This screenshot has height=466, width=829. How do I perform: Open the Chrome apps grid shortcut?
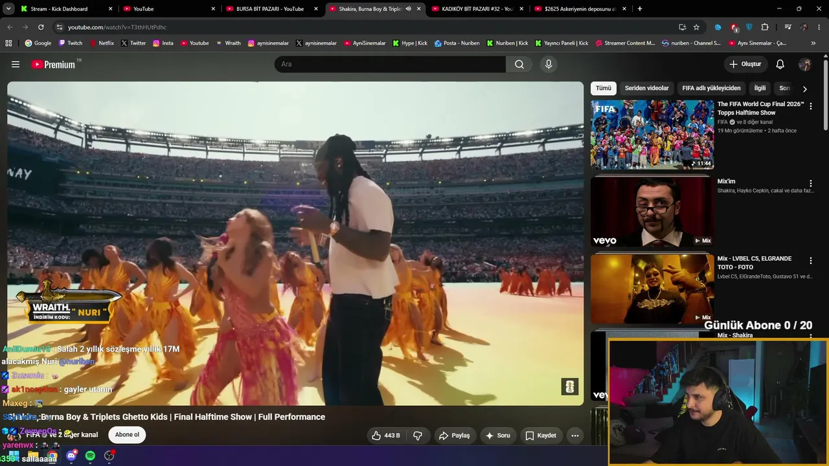pyautogui.click(x=8, y=43)
